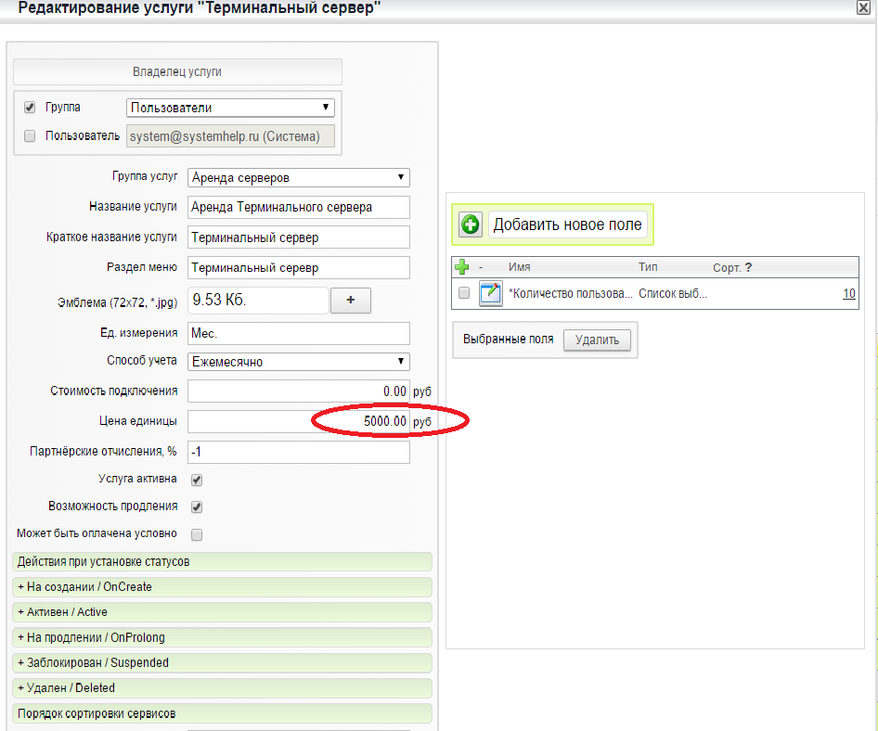Open the Группа услуг dropdown
The height and width of the screenshot is (731, 878).
(298, 177)
